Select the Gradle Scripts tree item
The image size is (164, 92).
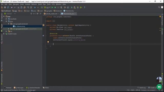(x=12, y=34)
